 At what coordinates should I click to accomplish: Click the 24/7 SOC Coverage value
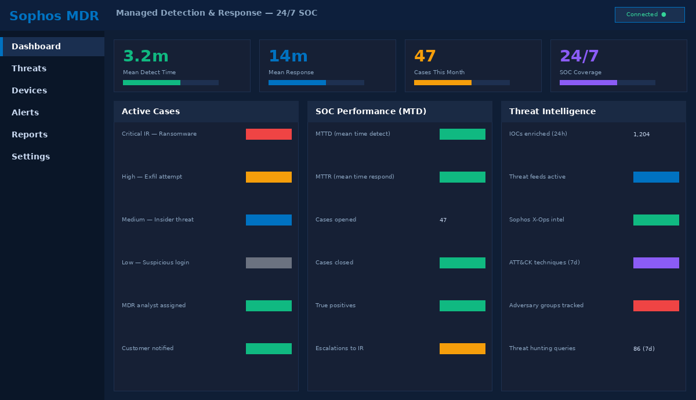tap(579, 56)
